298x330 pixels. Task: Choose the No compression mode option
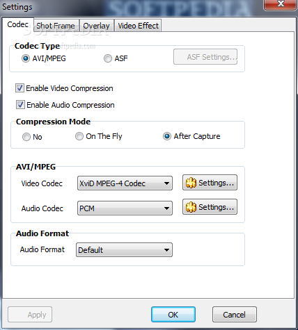pyautogui.click(x=26, y=137)
